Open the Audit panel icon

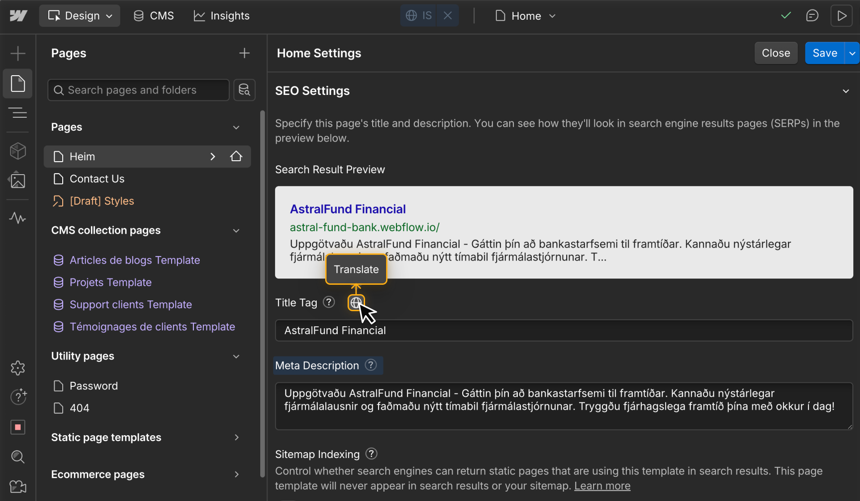click(18, 218)
